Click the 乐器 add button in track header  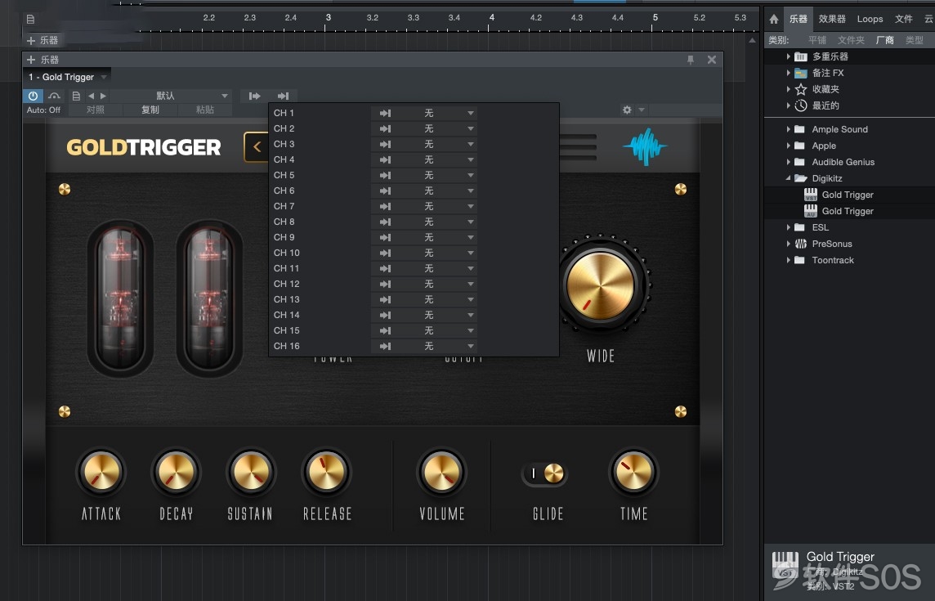pos(42,41)
